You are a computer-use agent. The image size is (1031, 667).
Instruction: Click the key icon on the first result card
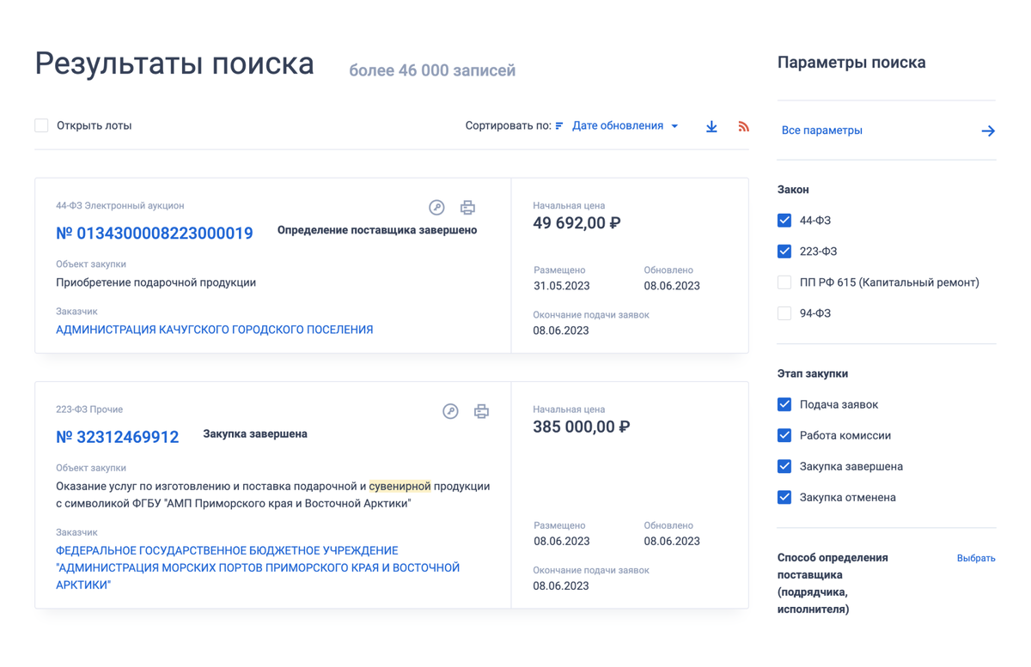point(436,207)
